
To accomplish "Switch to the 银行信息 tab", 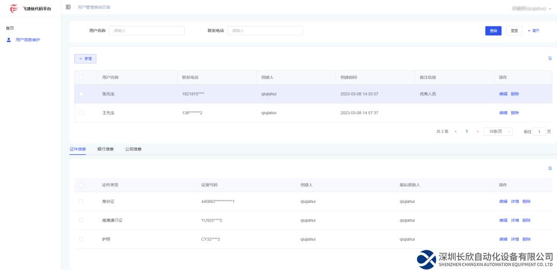I will tap(105, 149).
